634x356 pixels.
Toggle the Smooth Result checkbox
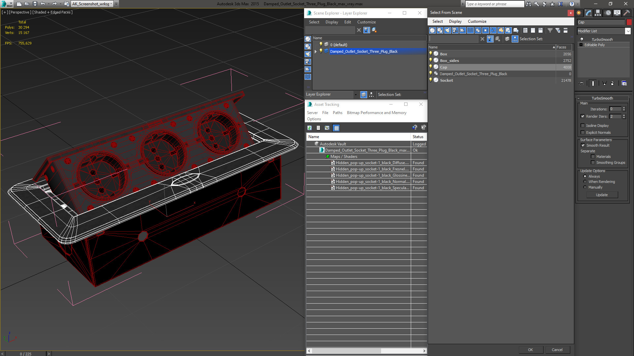click(x=583, y=145)
